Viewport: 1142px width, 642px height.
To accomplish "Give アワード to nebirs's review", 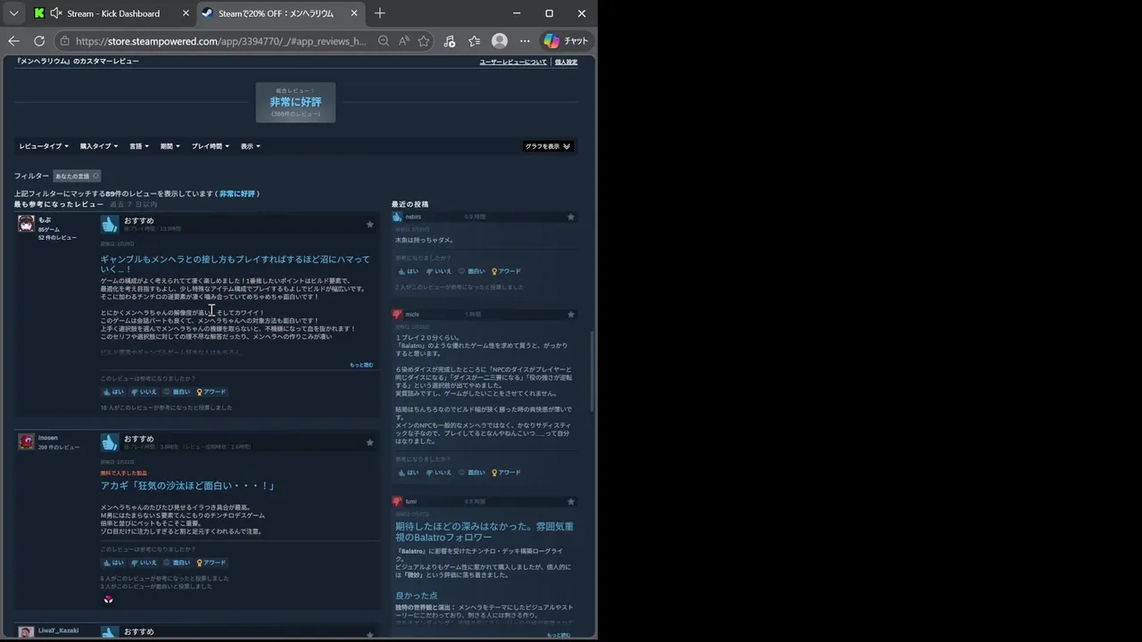I will coord(506,271).
